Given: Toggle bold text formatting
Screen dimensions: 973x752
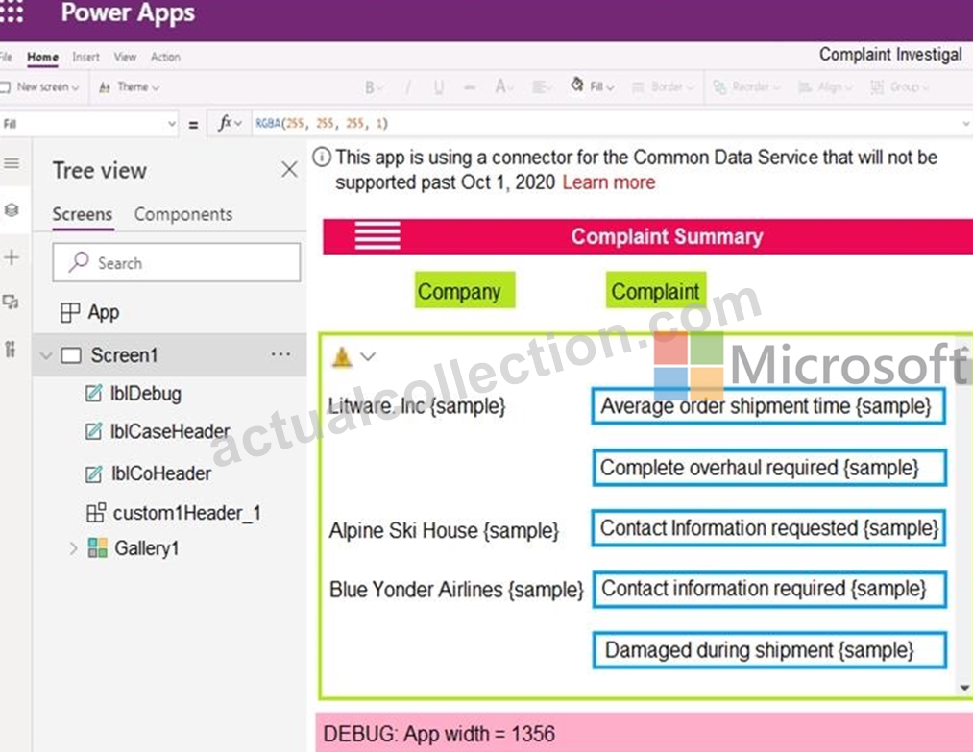Looking at the screenshot, I should (x=373, y=87).
